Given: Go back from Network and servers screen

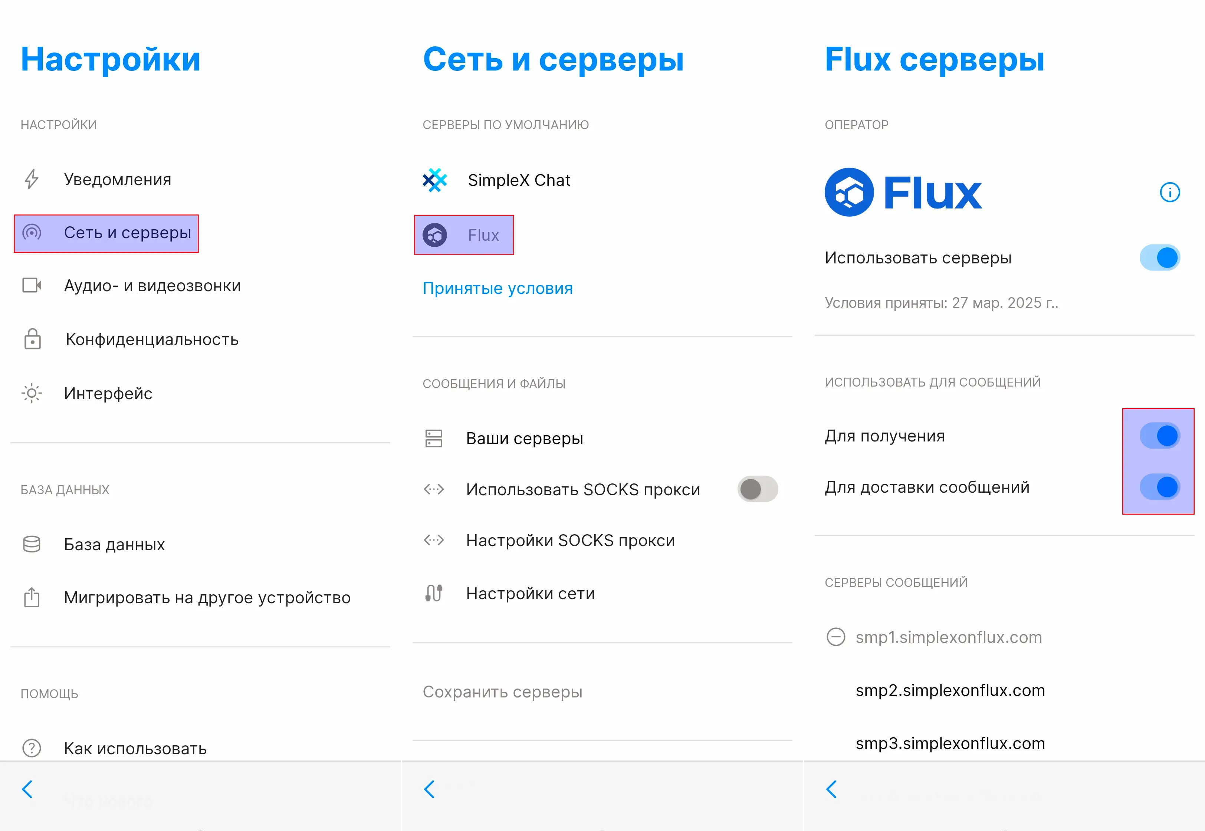Looking at the screenshot, I should click(430, 789).
